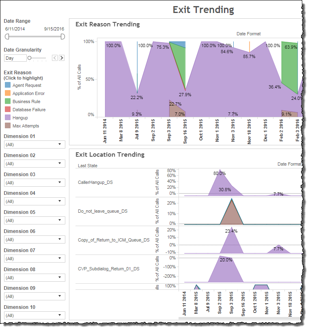Click the Date Range start handle
This screenshot has height=330, width=310.
point(7,37)
